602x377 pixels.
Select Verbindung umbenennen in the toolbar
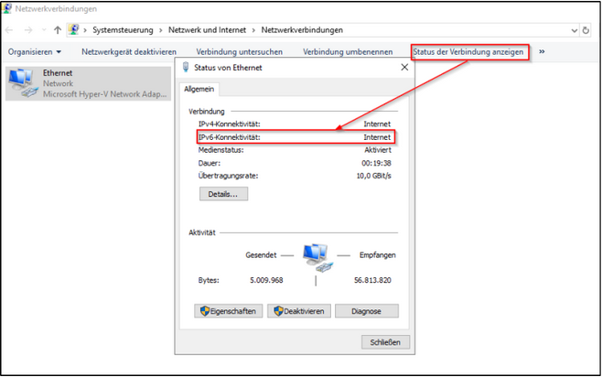[x=348, y=52]
